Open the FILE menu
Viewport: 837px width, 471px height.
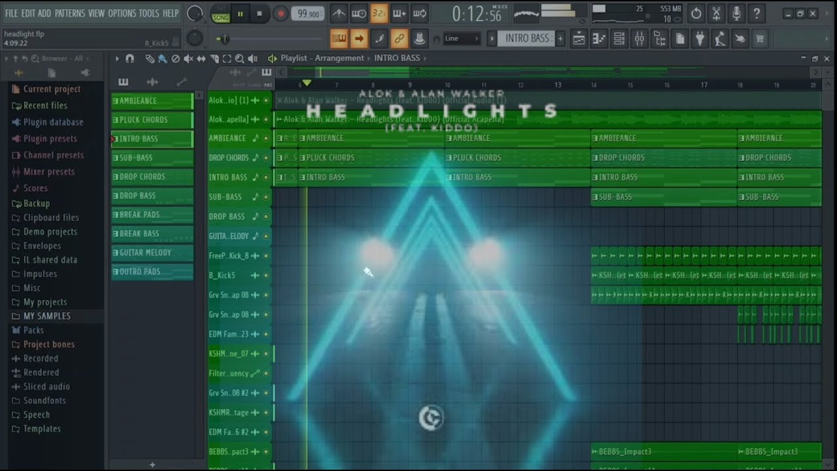[11, 13]
